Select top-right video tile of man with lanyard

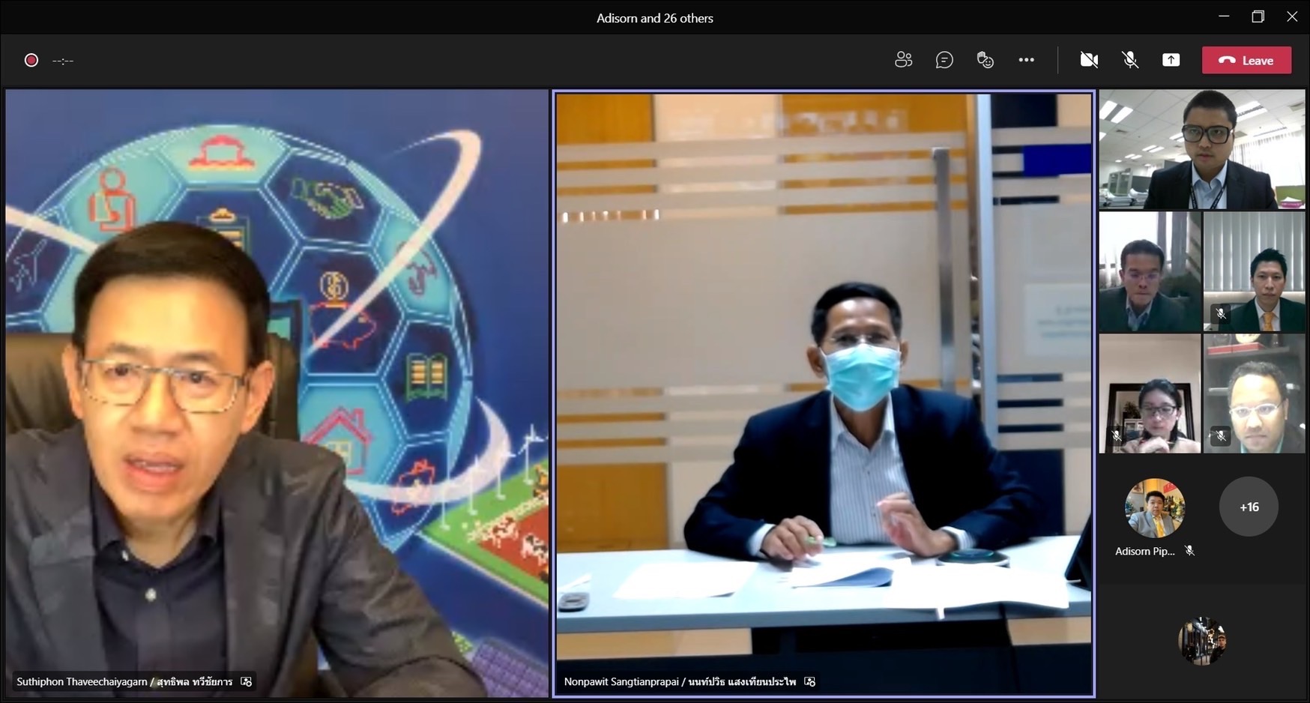[x=1201, y=150]
